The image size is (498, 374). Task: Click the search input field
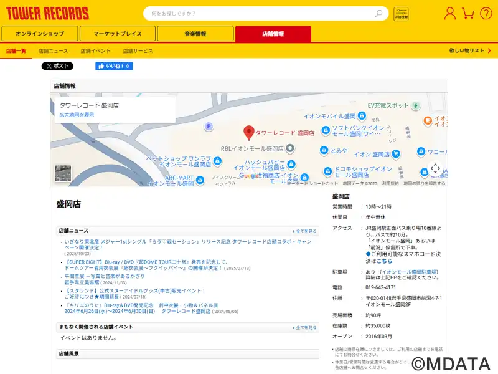[266, 14]
